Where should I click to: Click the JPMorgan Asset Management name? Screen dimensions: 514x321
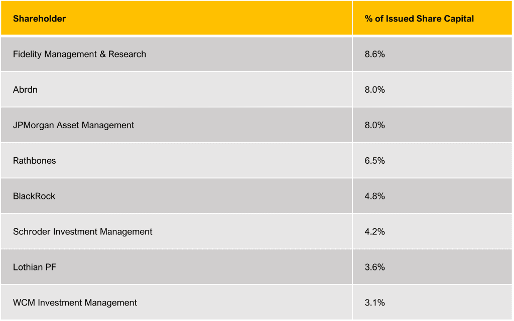pyautogui.click(x=73, y=125)
